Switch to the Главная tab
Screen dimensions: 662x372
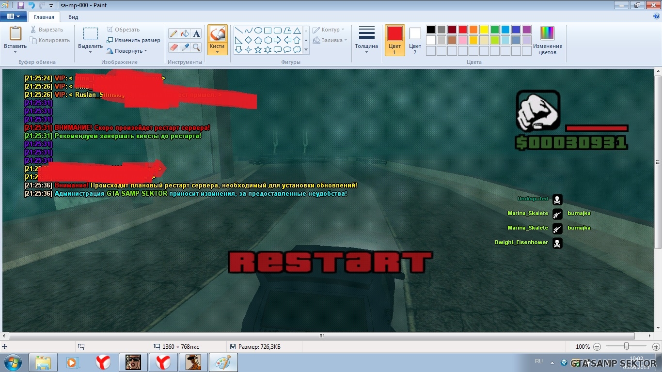tap(44, 17)
